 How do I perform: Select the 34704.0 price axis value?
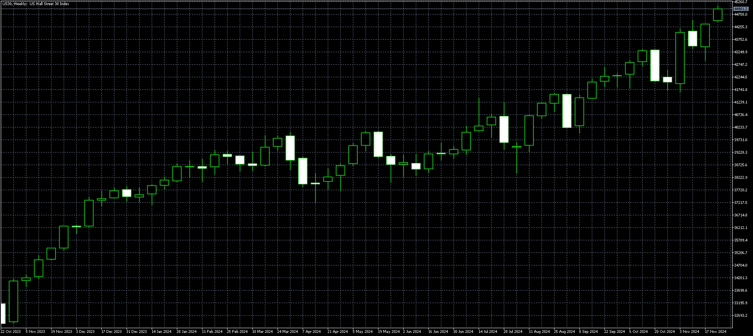point(741,265)
